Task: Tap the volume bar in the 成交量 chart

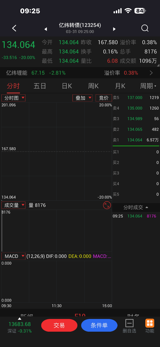Action: 2,231
